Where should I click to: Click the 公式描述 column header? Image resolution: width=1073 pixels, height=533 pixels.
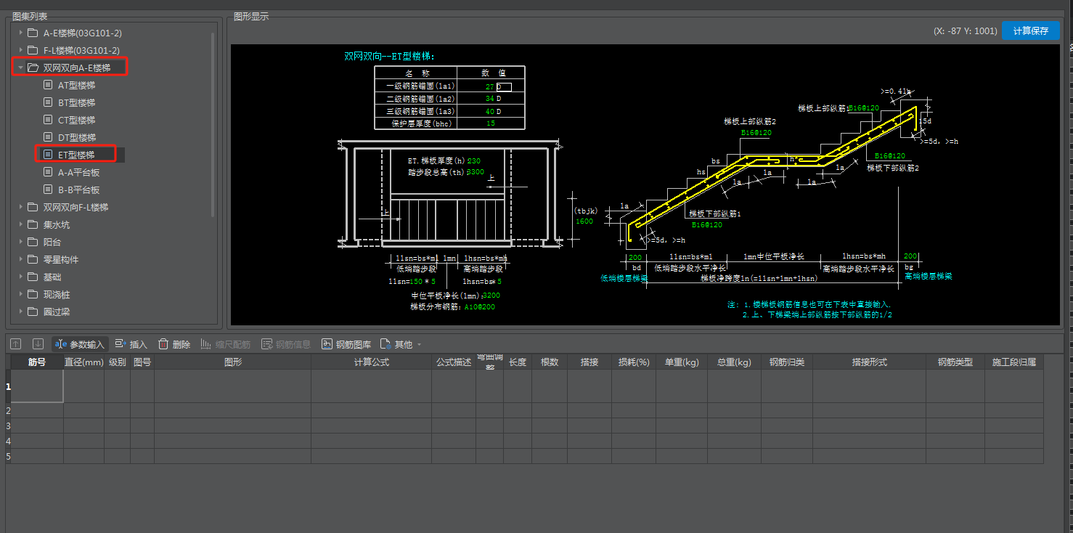(454, 362)
